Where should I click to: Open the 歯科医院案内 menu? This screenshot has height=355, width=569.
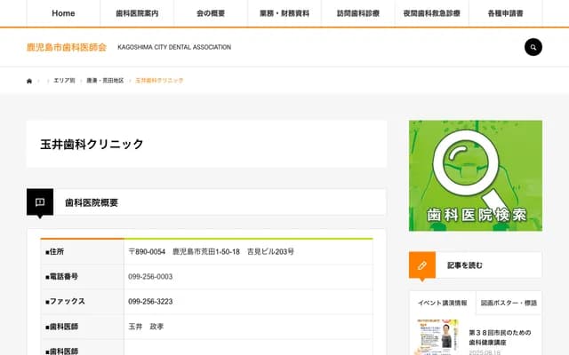pyautogui.click(x=137, y=13)
